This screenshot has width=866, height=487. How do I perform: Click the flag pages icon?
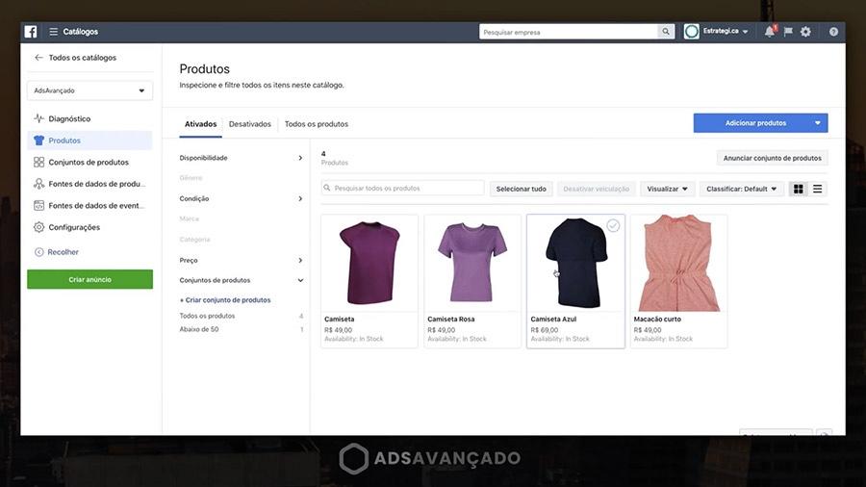pos(788,32)
